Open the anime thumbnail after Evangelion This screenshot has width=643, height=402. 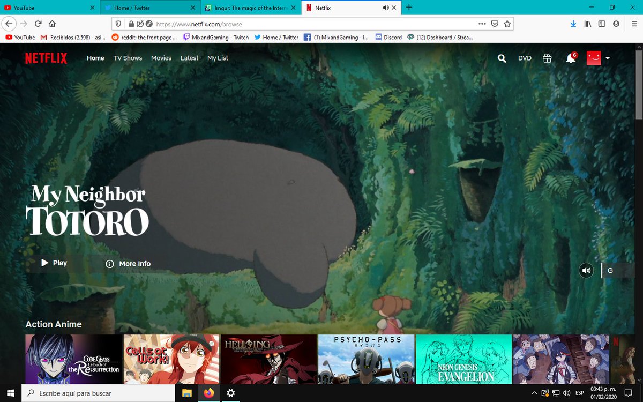[x=561, y=360]
